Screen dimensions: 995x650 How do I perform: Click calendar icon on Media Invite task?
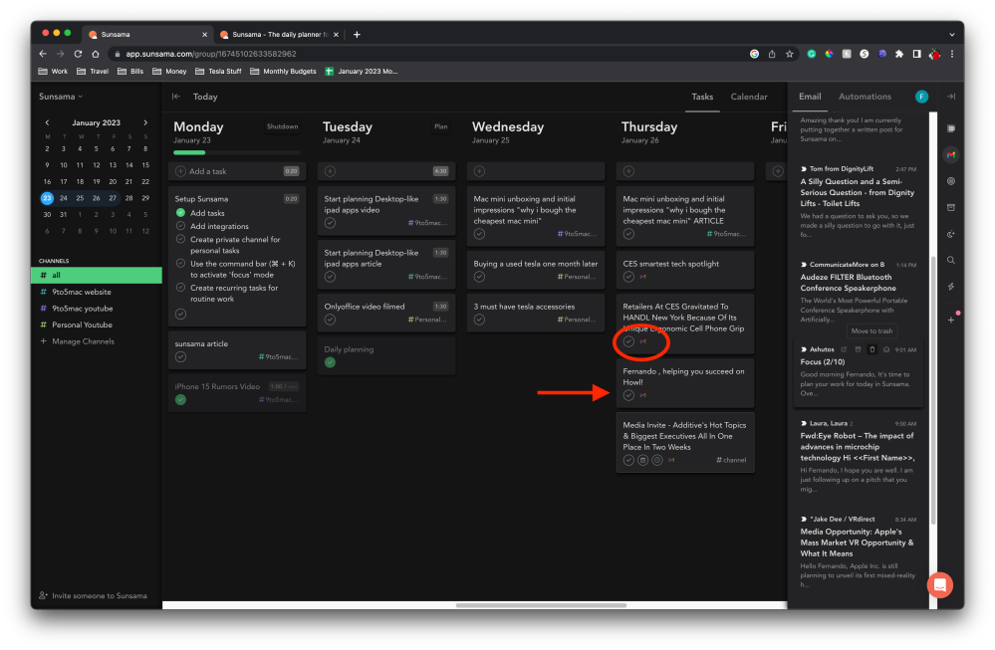[642, 461]
